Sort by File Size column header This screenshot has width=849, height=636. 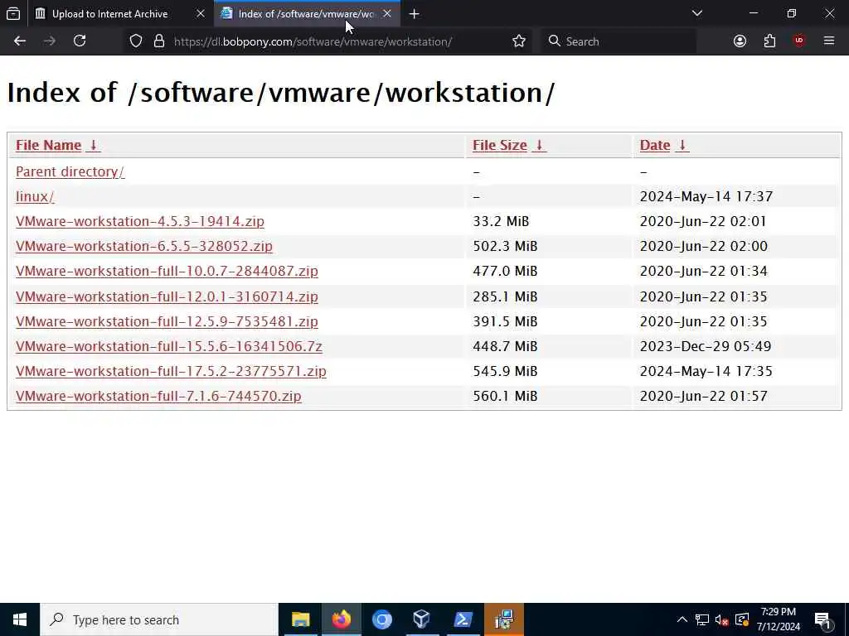tap(499, 145)
